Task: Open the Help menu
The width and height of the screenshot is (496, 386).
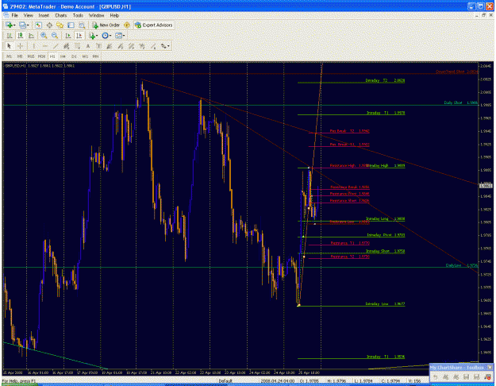Action: pos(114,15)
